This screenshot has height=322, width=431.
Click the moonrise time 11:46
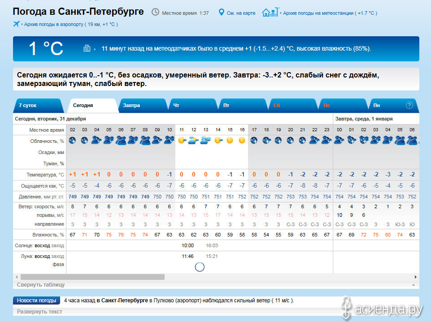point(188,256)
